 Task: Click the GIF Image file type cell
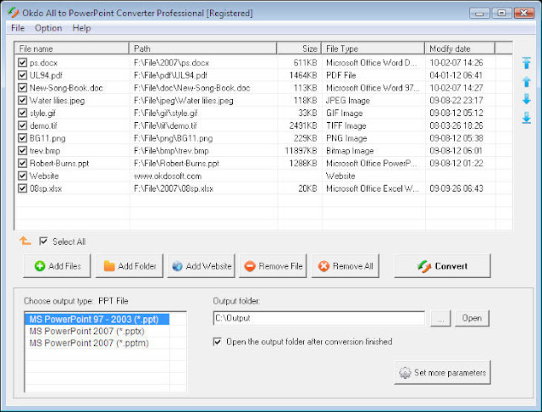point(345,113)
